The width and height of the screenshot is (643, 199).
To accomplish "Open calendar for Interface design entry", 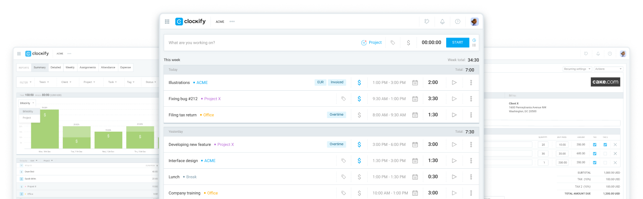I will click(415, 160).
